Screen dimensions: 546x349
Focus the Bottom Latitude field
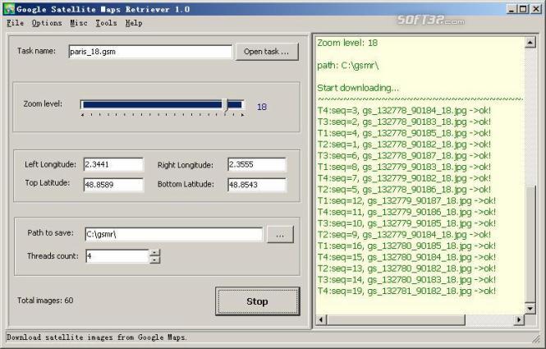[x=257, y=185]
